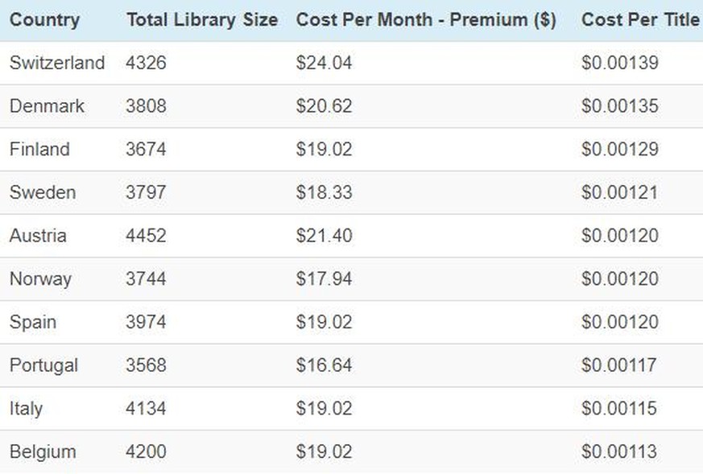Select Finland's cost per title $0.00129
This screenshot has height=474, width=703.
pos(619,149)
